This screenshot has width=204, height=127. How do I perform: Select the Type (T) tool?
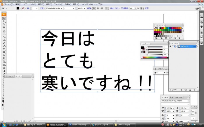(4, 34)
